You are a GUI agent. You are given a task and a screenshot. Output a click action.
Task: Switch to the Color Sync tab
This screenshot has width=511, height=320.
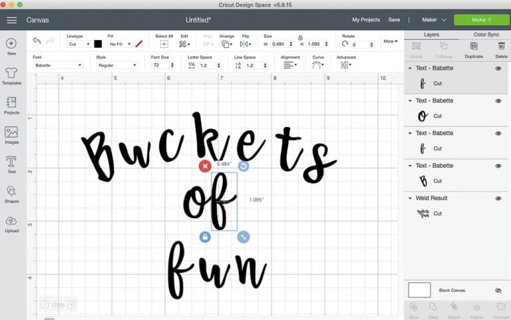(x=486, y=35)
